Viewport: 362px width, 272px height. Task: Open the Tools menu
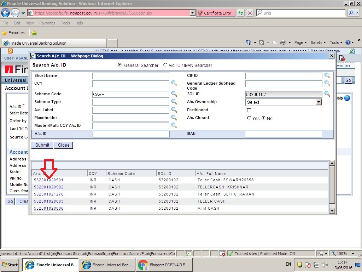65,23
